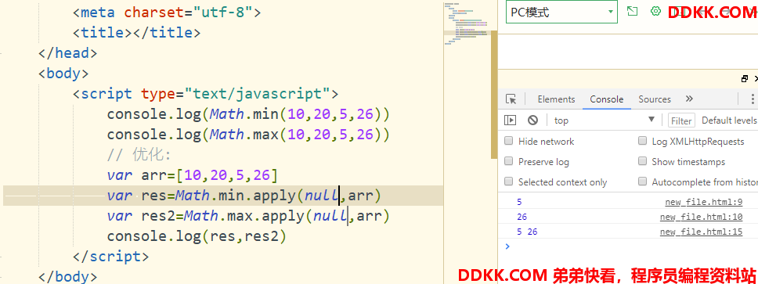The image size is (758, 284).
Task: Toggle Show timestamps checkbox
Action: (x=642, y=161)
